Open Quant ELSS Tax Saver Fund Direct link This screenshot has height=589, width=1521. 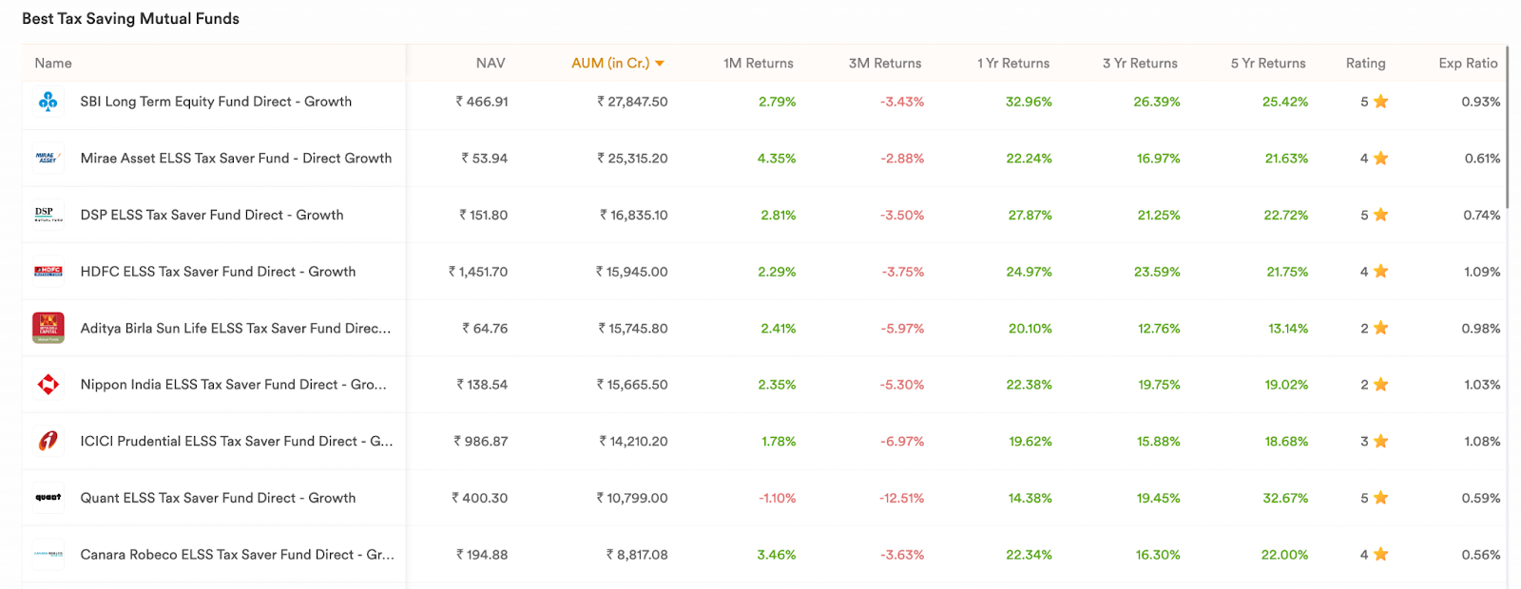218,498
